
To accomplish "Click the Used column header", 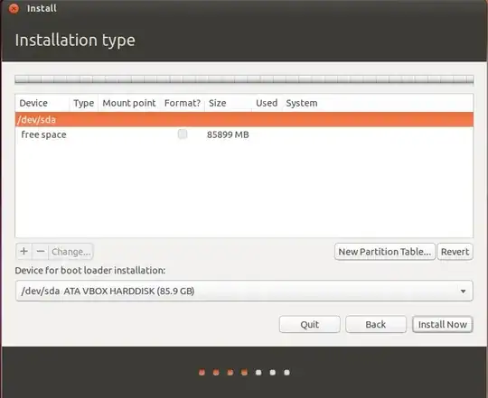I will pyautogui.click(x=267, y=103).
